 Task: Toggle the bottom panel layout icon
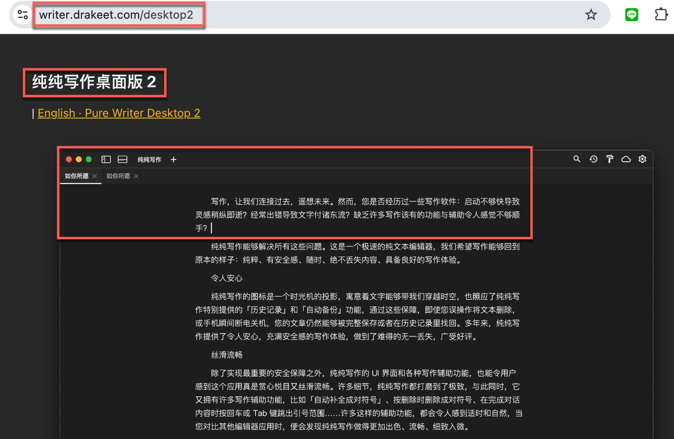122,159
